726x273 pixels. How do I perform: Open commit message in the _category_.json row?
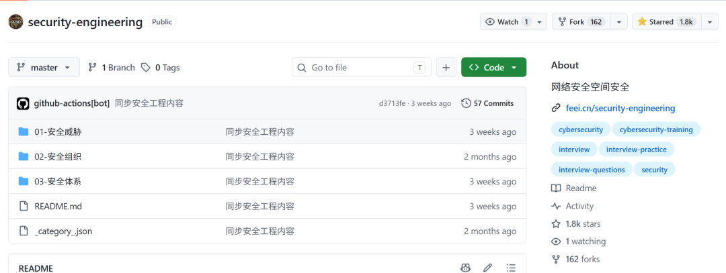259,231
